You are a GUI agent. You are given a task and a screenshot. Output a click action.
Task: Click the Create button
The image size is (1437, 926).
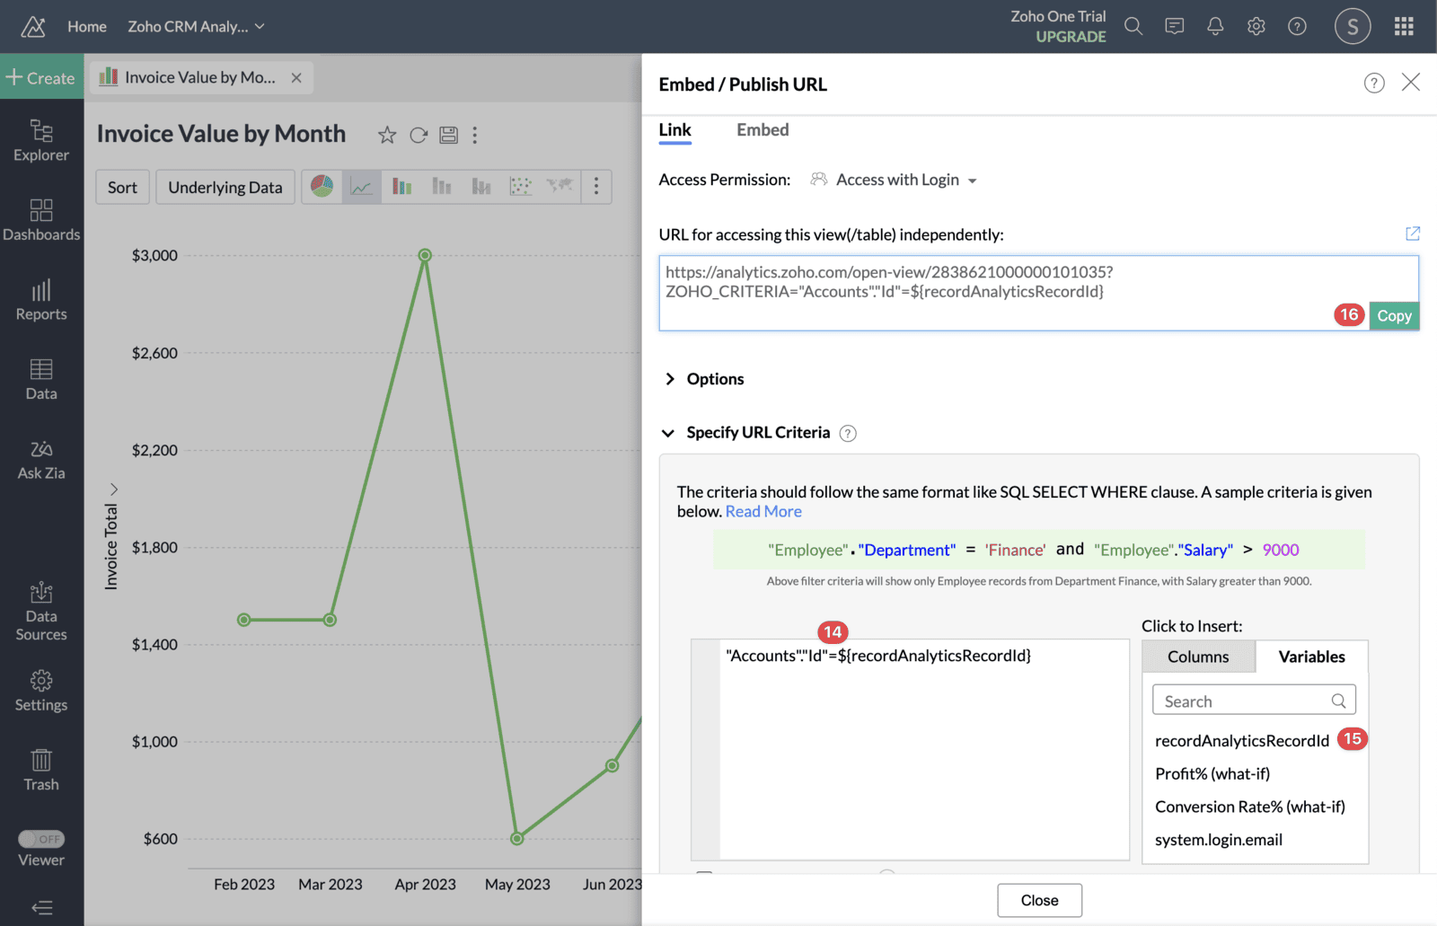click(41, 78)
